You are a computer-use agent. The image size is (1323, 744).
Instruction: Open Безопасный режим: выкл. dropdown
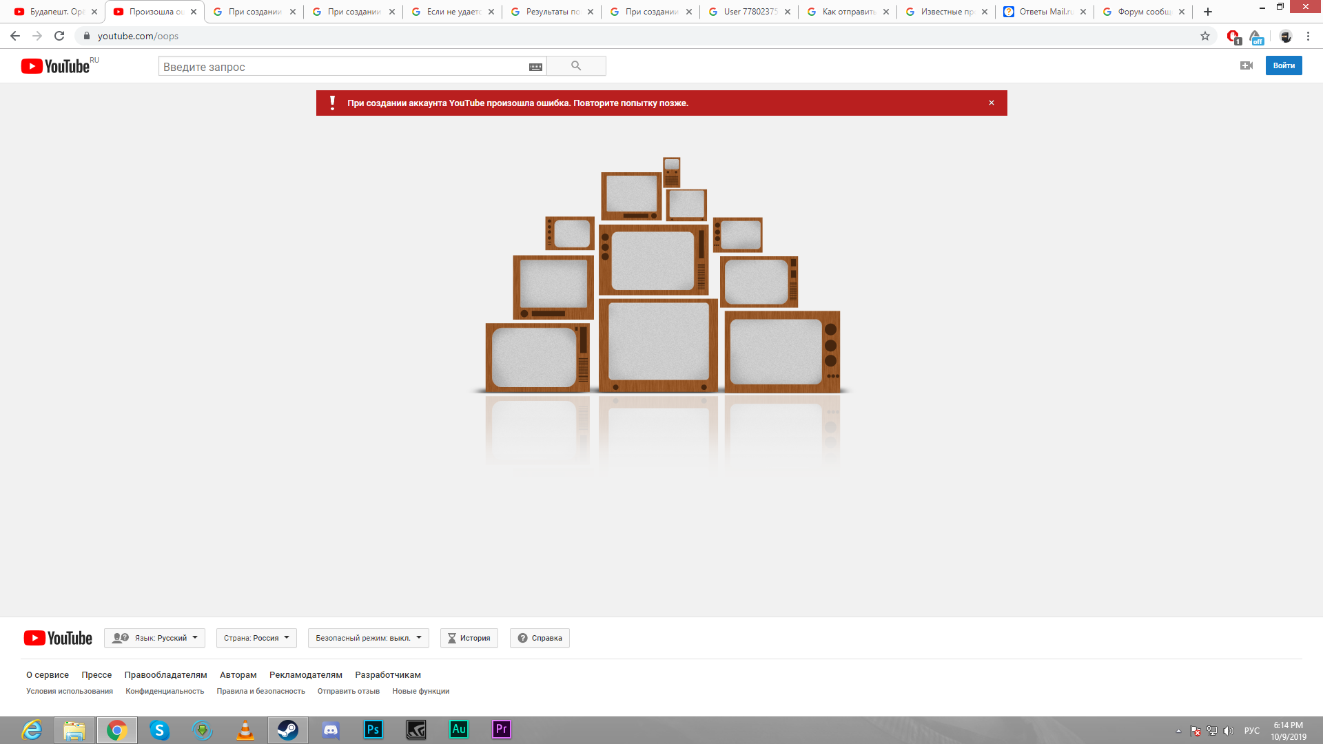click(x=368, y=638)
